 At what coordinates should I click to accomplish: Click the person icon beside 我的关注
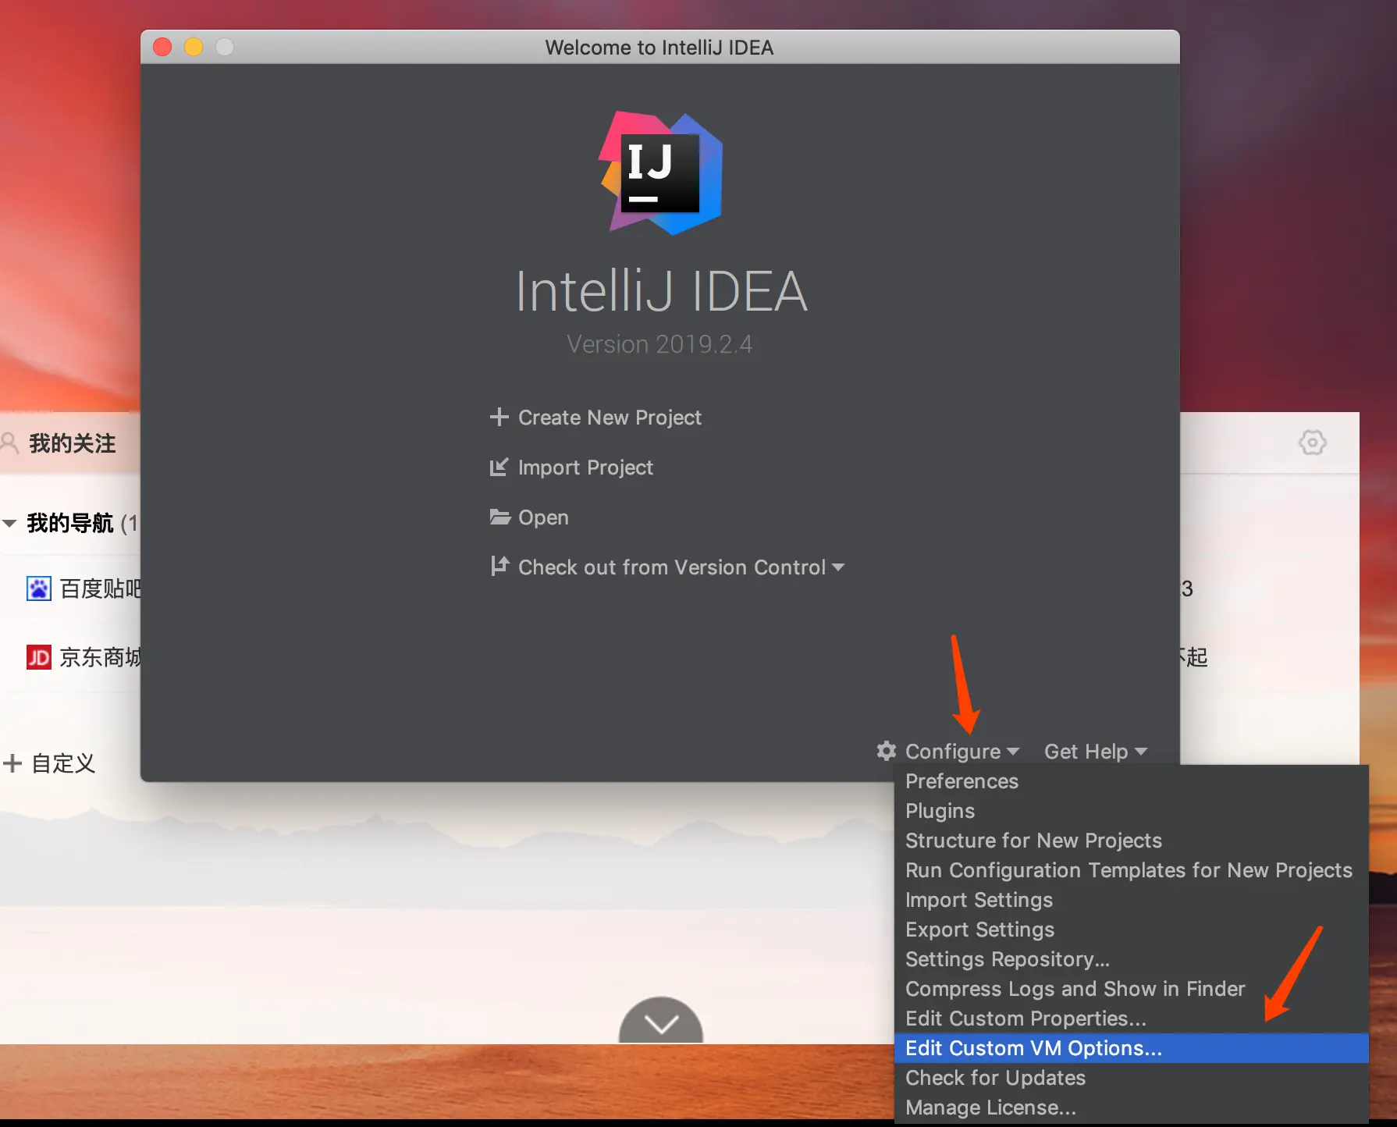[x=9, y=443]
